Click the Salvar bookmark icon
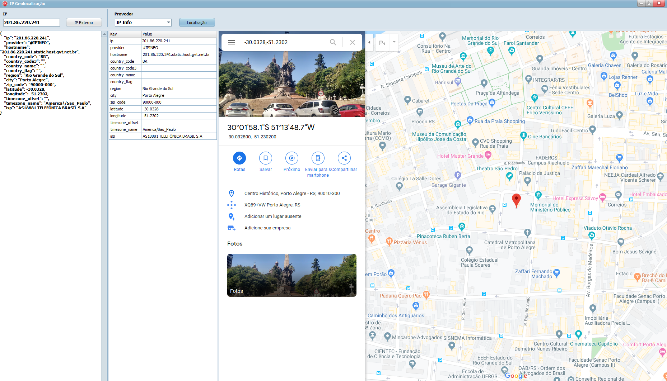This screenshot has width=667, height=381. pos(266,158)
